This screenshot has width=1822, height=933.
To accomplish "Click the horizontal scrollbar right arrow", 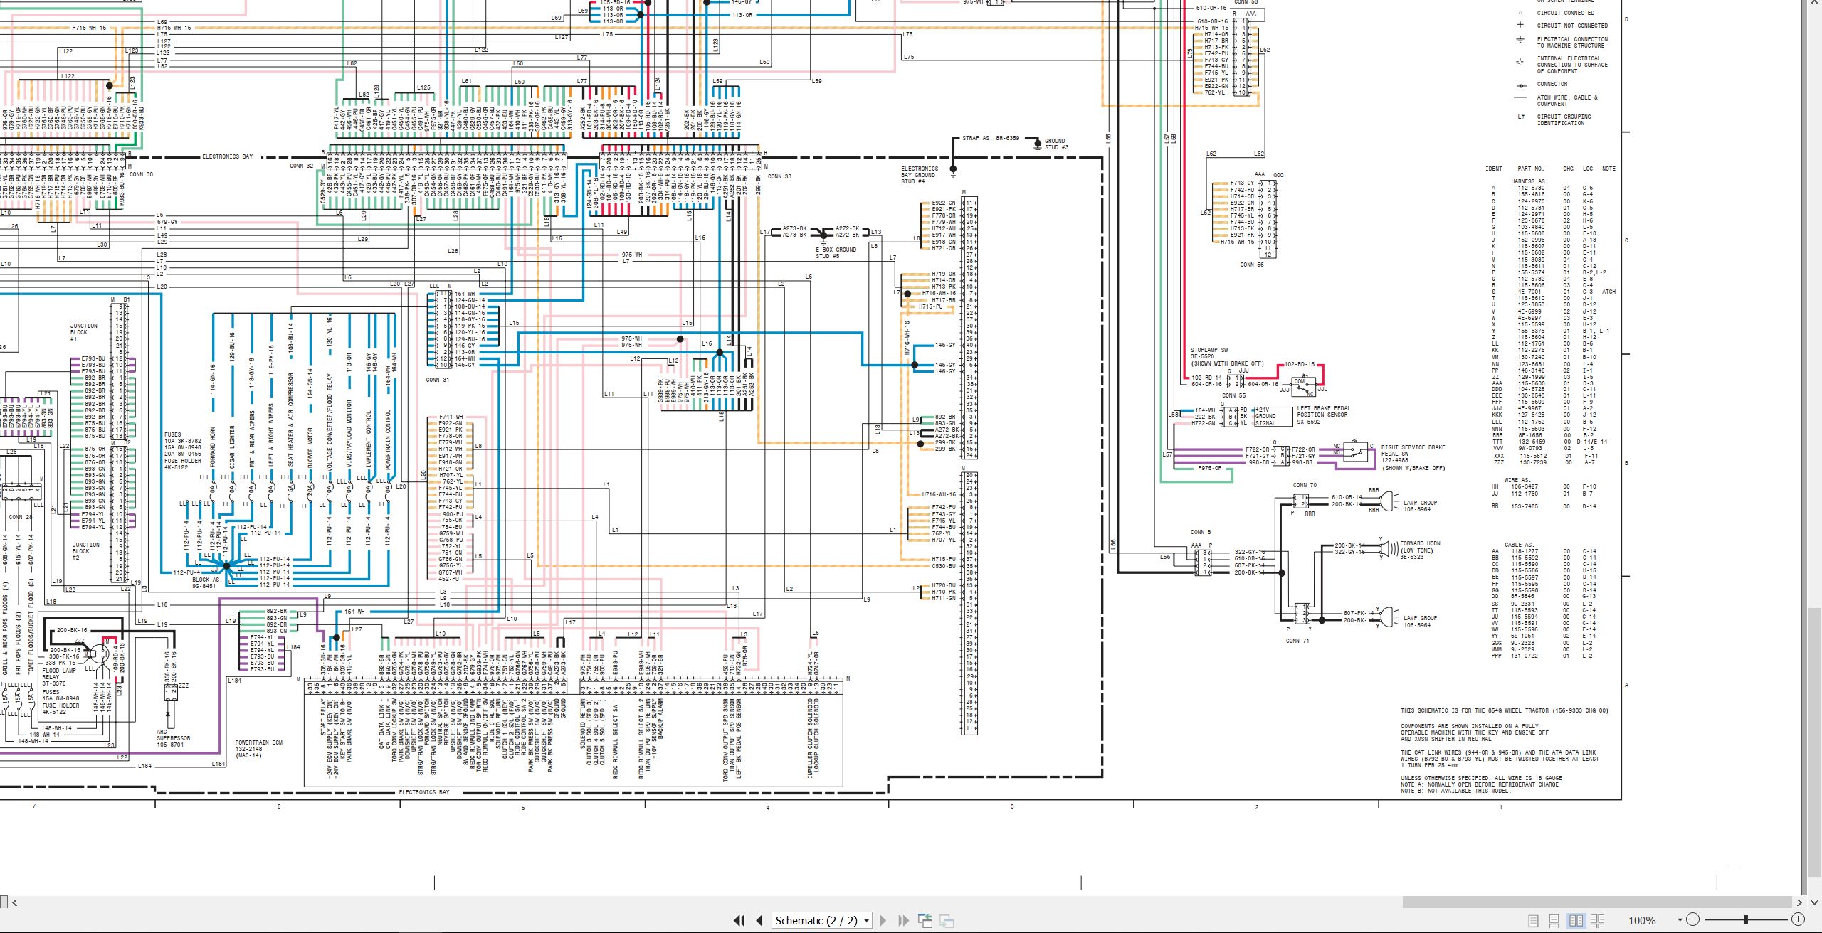I will (x=1799, y=902).
